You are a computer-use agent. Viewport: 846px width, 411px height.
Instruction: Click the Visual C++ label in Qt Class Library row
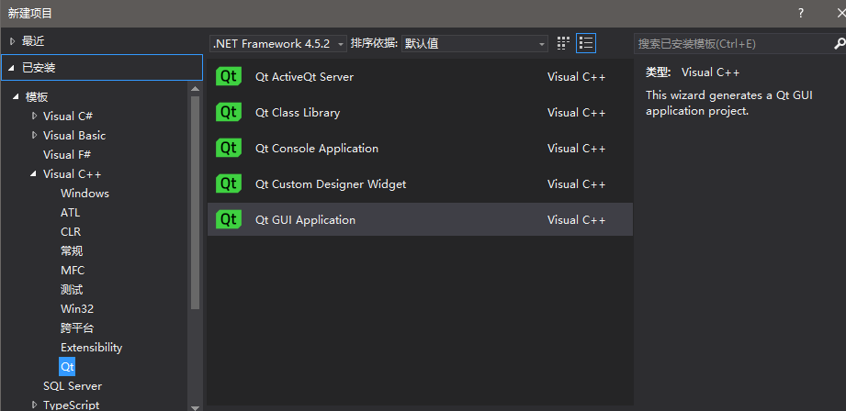click(x=576, y=113)
